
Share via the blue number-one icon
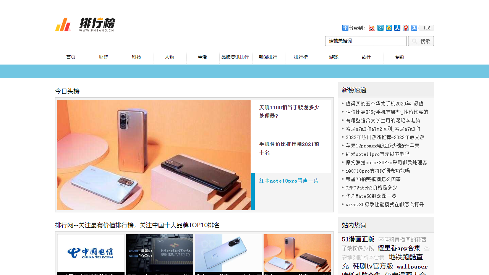pos(414,28)
